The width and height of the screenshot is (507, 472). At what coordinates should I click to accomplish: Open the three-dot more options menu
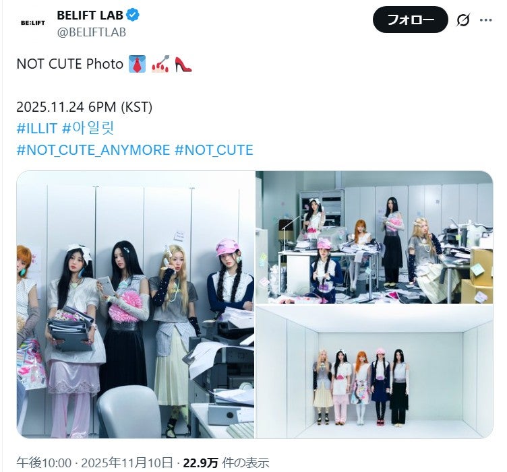click(485, 20)
